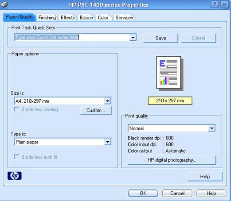Open HP digital photography options

[x=172, y=160]
